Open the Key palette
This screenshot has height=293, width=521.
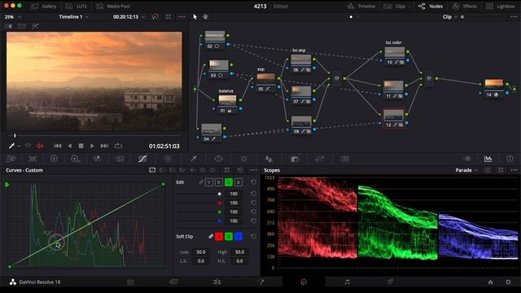click(x=295, y=159)
